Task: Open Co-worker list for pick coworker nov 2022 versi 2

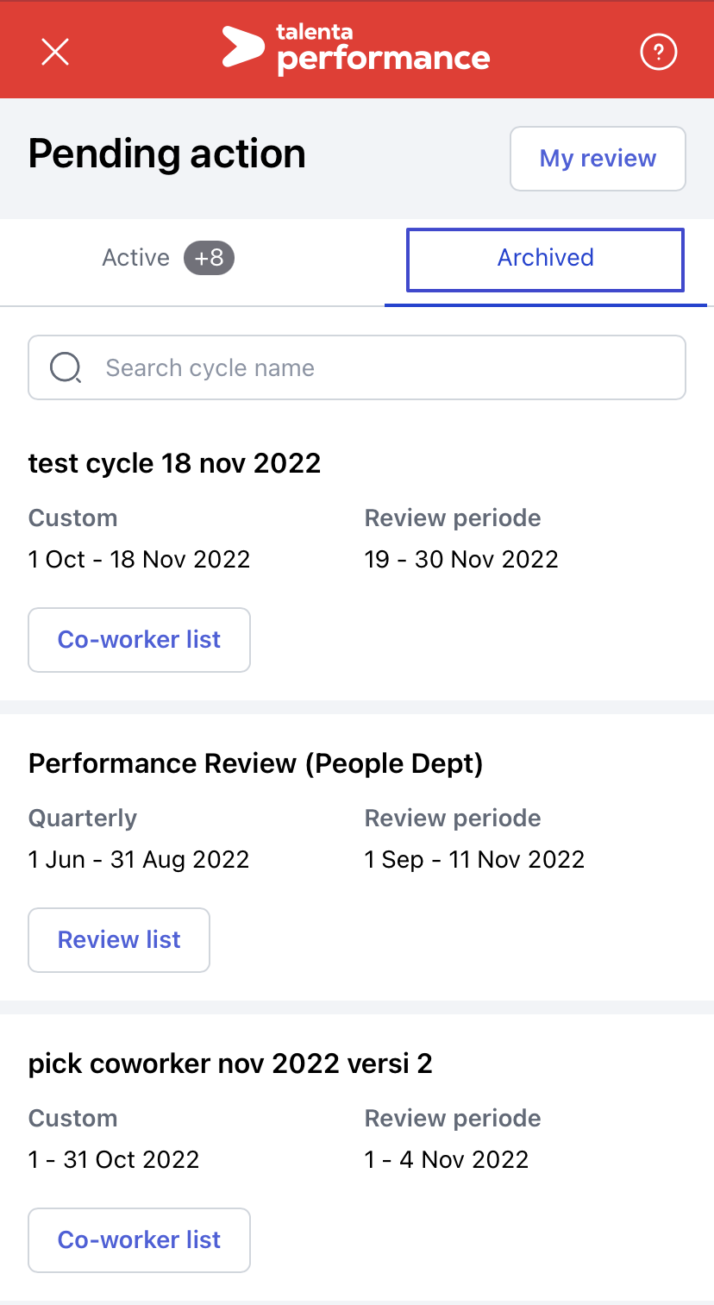Action: point(139,1240)
